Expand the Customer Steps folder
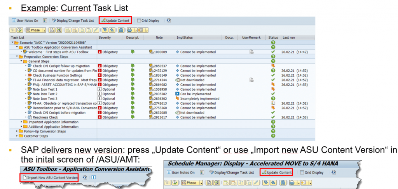 17,136
